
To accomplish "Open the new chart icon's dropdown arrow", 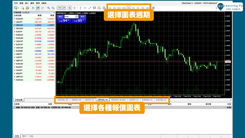I will [x=18, y=8].
